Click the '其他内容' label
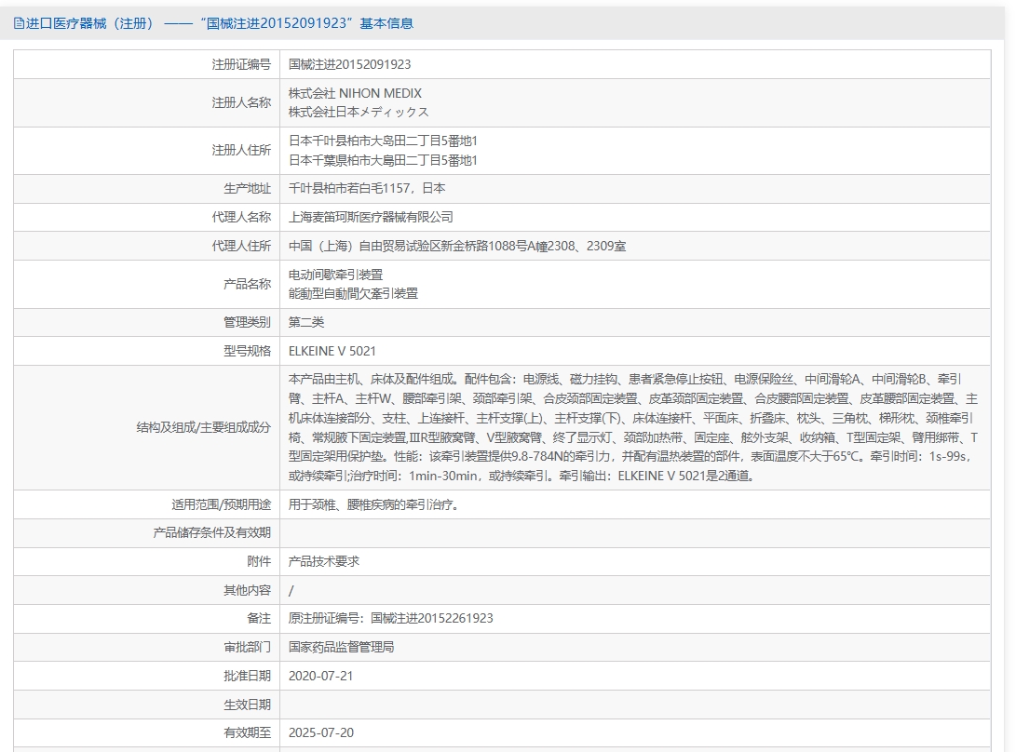The width and height of the screenshot is (1016, 752). click(x=247, y=590)
